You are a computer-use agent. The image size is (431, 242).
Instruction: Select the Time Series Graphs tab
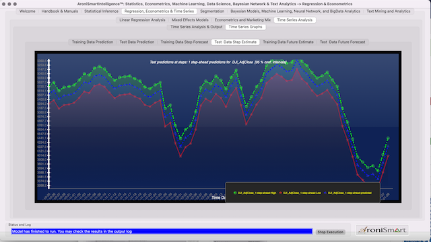coord(245,27)
